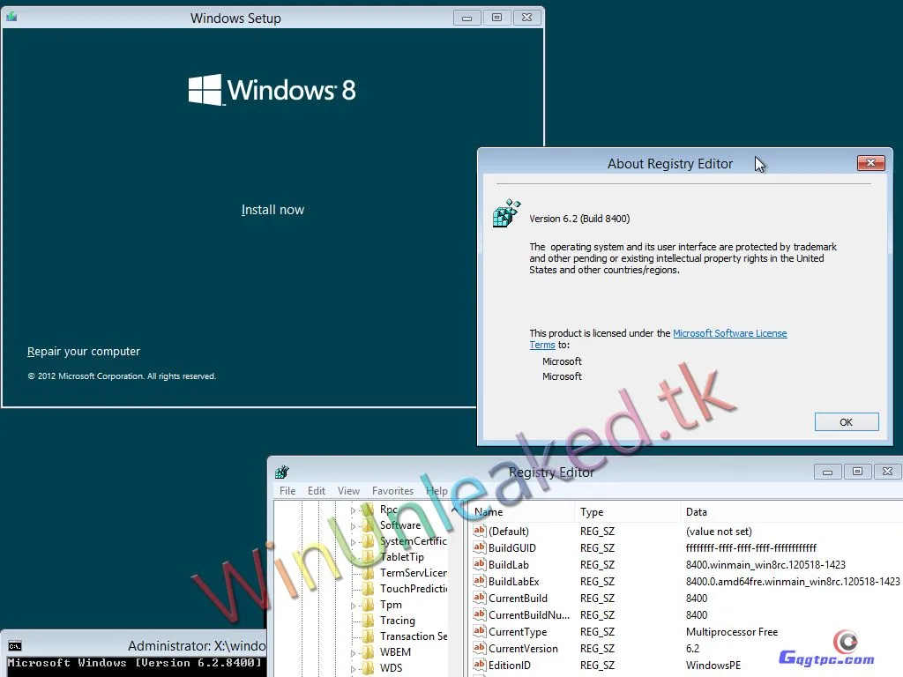Click Install now in Windows Setup
903x677 pixels.
coord(272,210)
